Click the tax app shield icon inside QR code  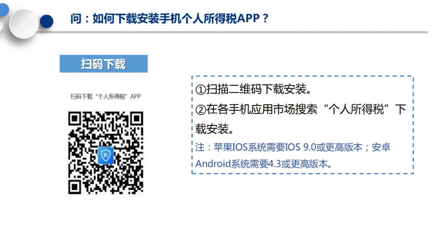(x=106, y=155)
